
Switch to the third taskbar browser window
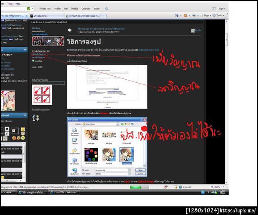[64, 192]
